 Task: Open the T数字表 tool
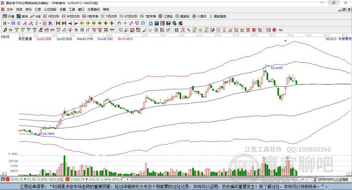click(x=148, y=16)
